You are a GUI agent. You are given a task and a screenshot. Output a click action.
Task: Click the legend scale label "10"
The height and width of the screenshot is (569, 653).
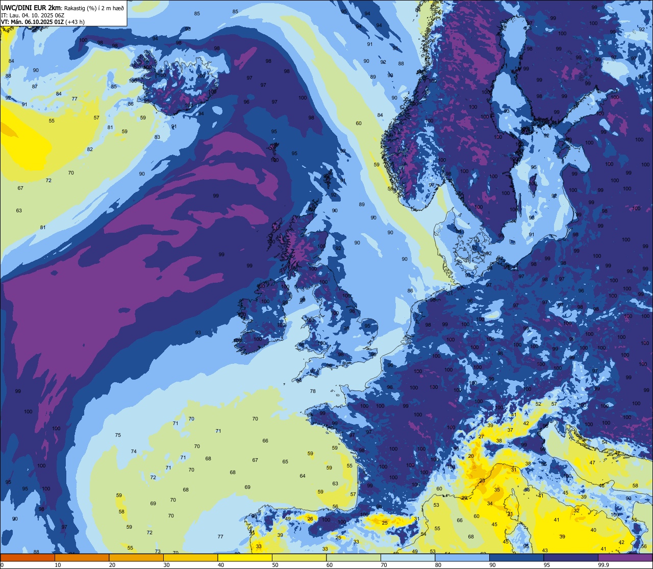tap(58, 565)
